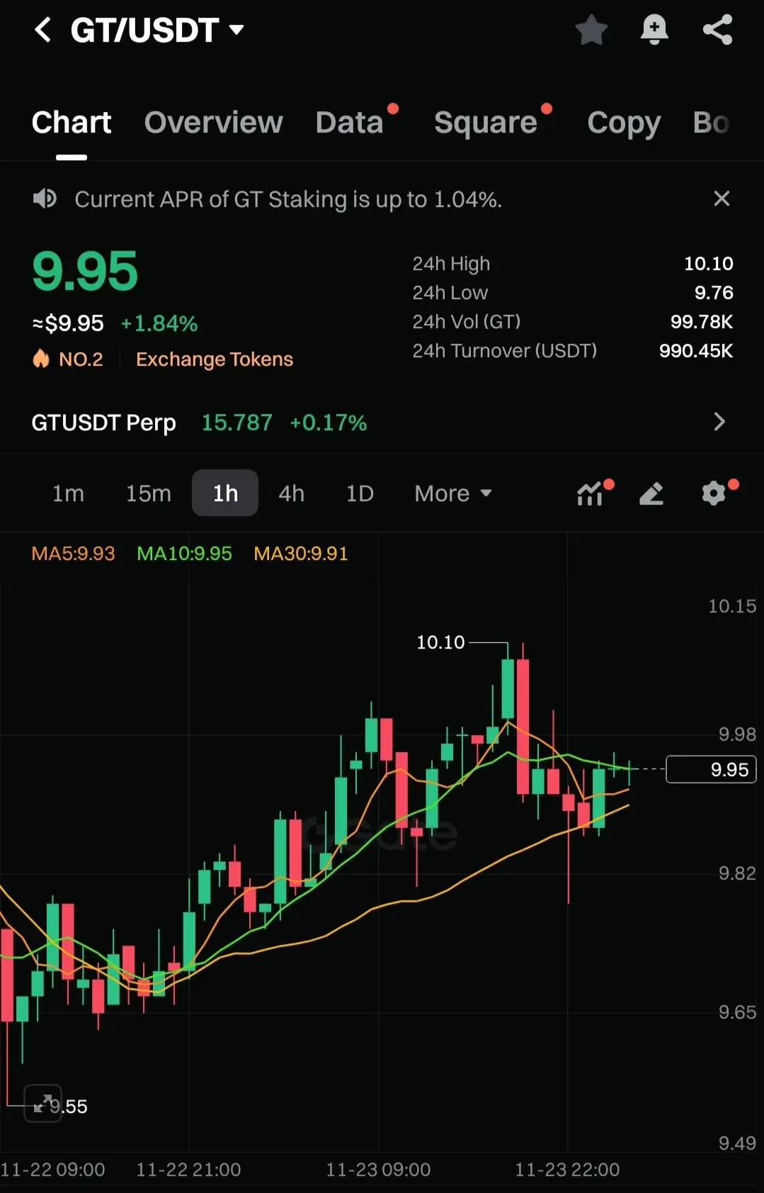The height and width of the screenshot is (1193, 764).
Task: Select the 4h timeframe
Action: coord(292,493)
